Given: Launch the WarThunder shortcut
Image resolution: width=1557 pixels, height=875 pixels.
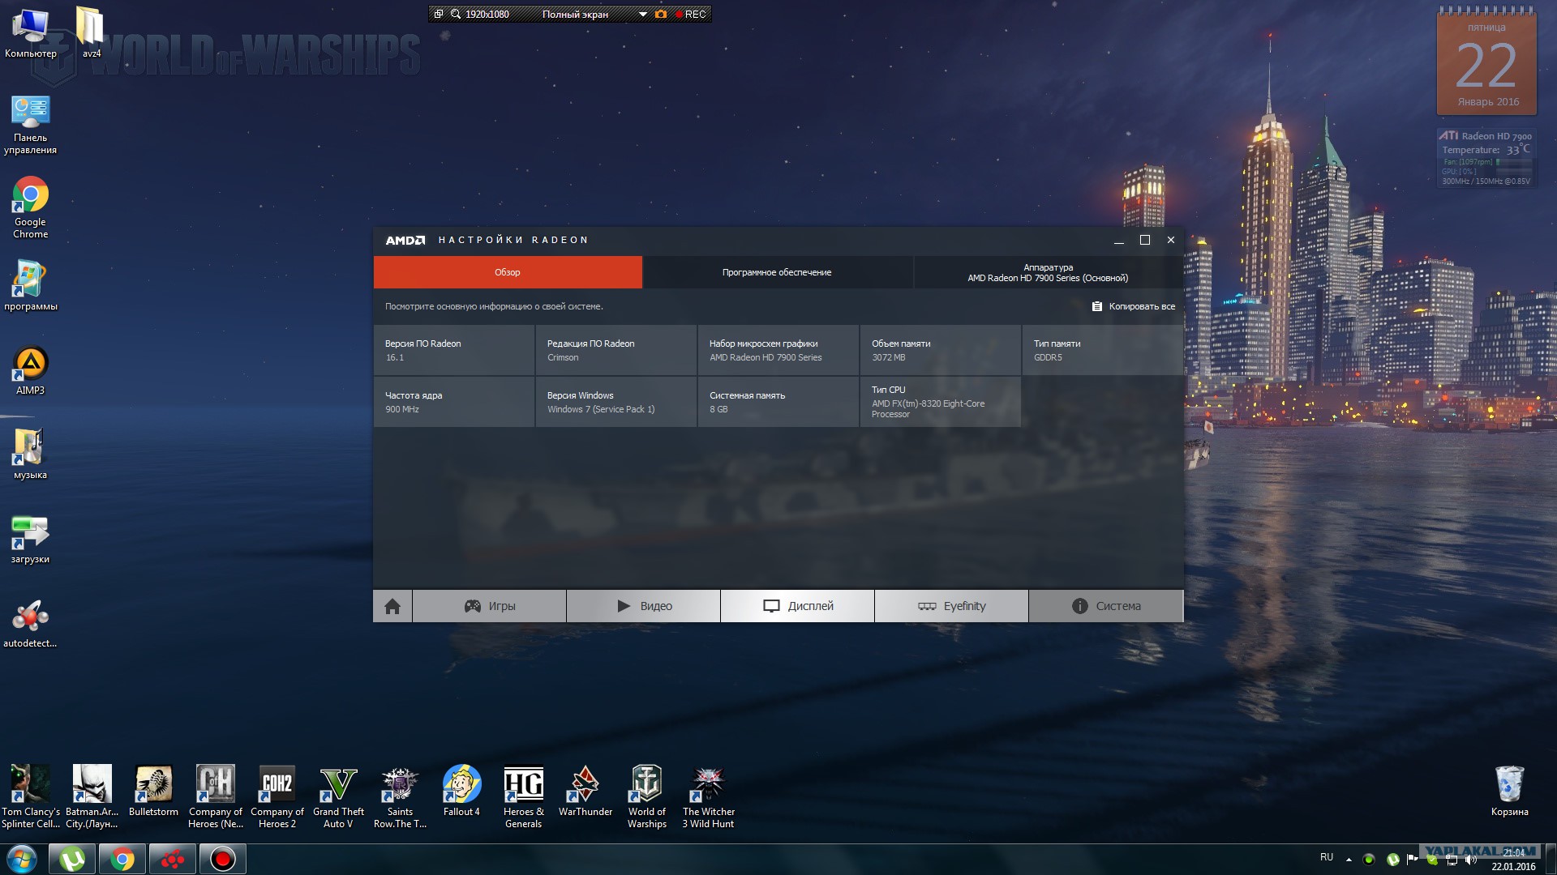Looking at the screenshot, I should (585, 791).
